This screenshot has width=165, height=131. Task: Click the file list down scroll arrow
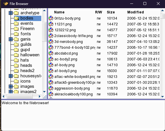(x=162, y=97)
